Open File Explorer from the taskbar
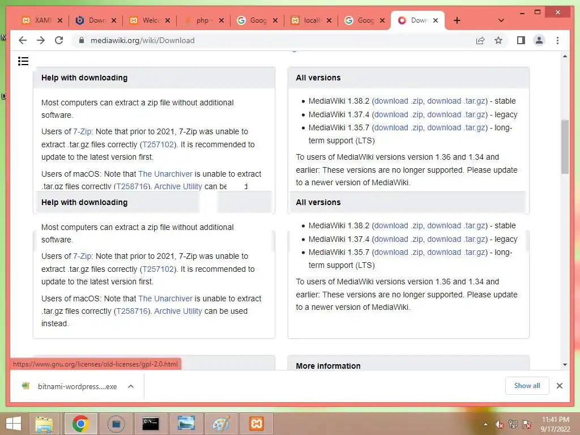The width and height of the screenshot is (580, 435). [44, 424]
